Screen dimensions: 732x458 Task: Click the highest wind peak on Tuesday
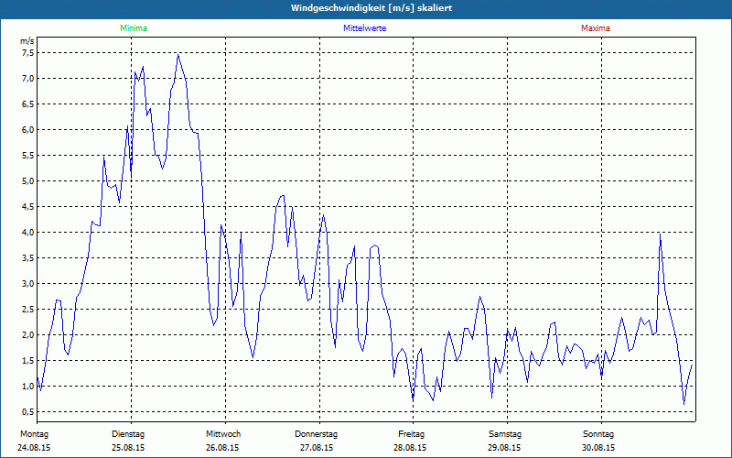click(x=178, y=54)
